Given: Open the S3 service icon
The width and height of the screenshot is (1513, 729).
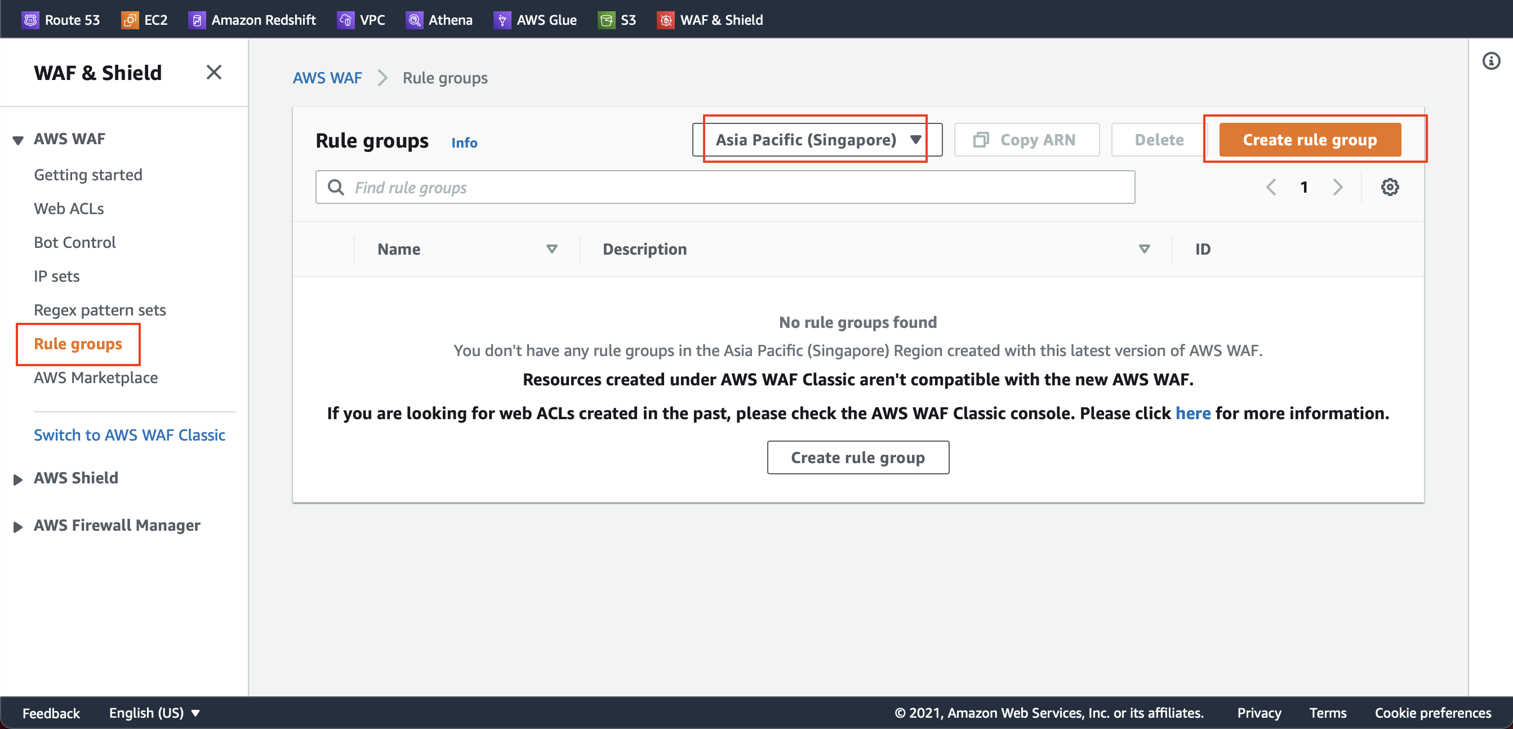Looking at the screenshot, I should pos(606,20).
